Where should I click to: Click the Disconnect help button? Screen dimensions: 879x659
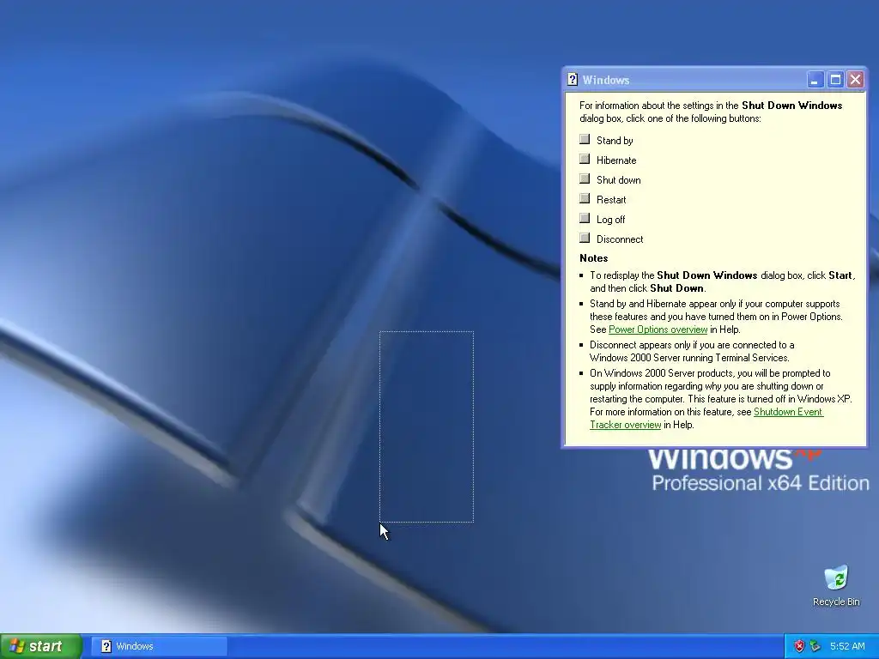[x=585, y=239]
